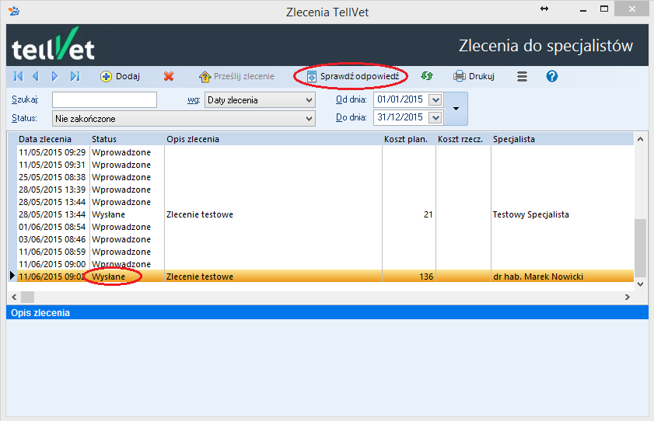Select the row dated 01/06/2015 08:54
Image resolution: width=654 pixels, height=421 pixels.
click(x=325, y=227)
